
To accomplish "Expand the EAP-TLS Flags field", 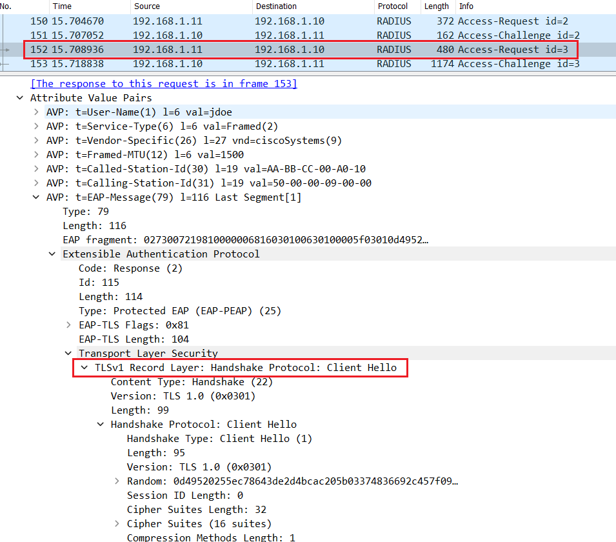I will click(x=69, y=325).
